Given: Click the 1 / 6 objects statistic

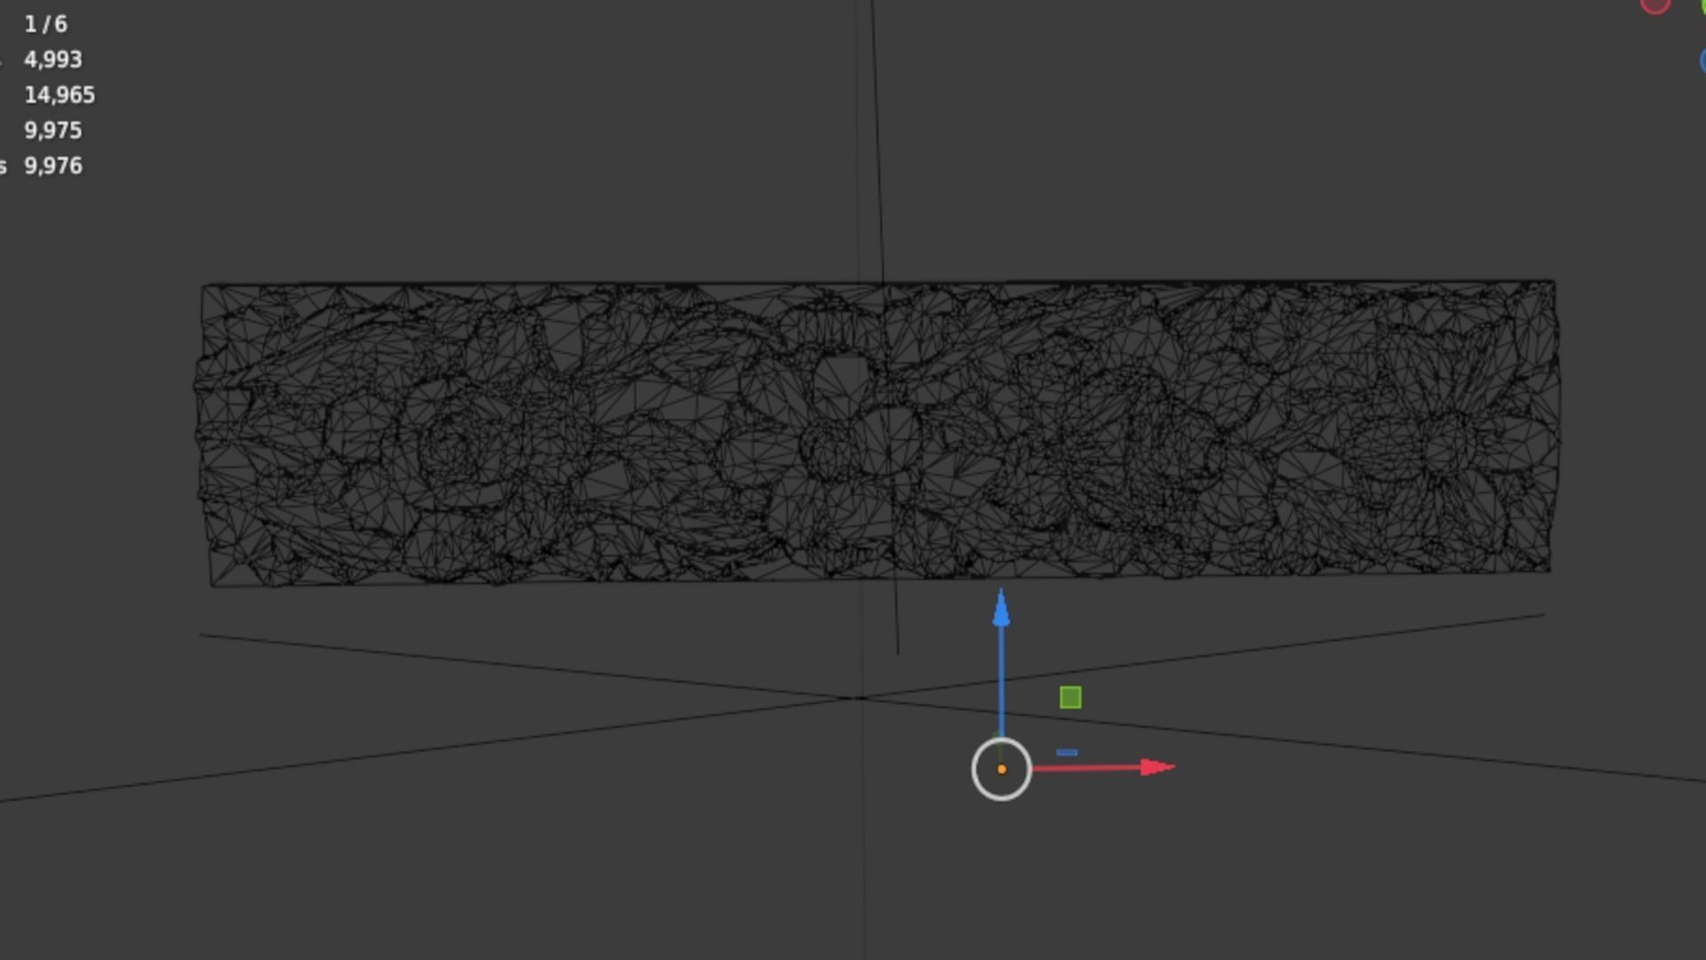Looking at the screenshot, I should [x=45, y=24].
